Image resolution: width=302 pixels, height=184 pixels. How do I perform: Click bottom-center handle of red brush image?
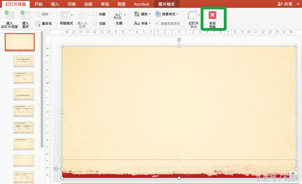[x=179, y=178]
